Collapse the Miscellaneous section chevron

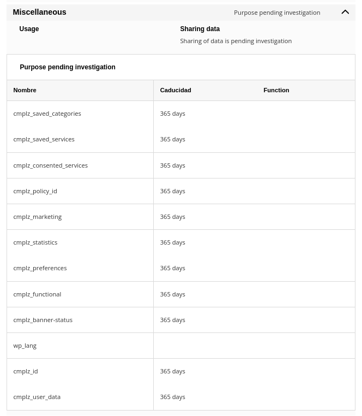[345, 12]
